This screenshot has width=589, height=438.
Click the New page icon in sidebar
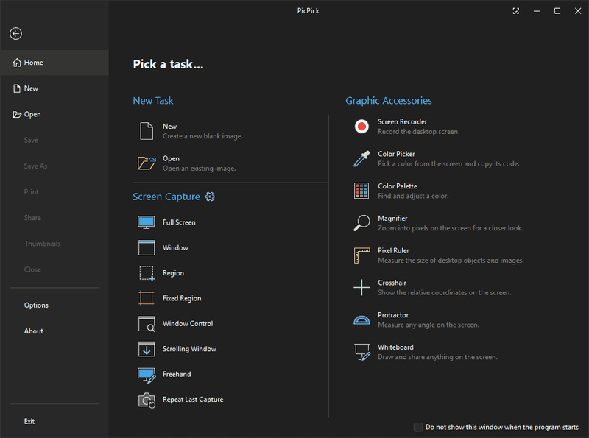pos(17,88)
